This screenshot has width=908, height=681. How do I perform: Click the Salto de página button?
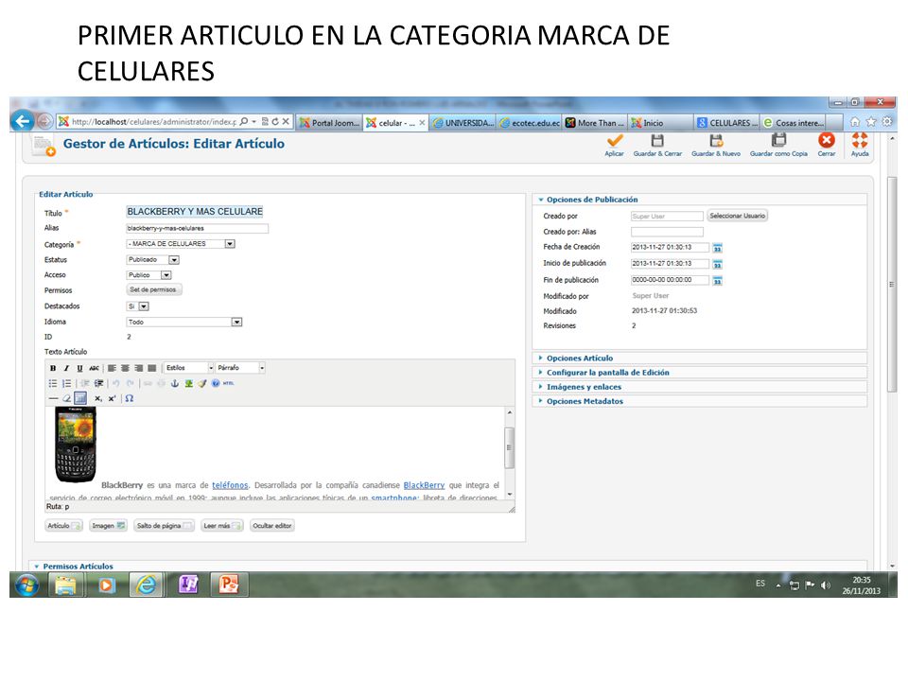coord(164,526)
